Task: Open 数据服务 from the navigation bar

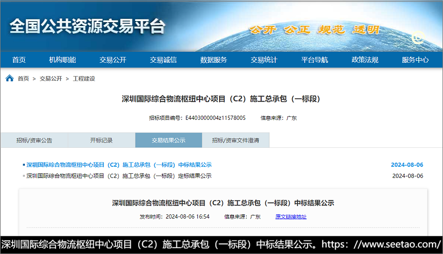Action: [x=213, y=60]
